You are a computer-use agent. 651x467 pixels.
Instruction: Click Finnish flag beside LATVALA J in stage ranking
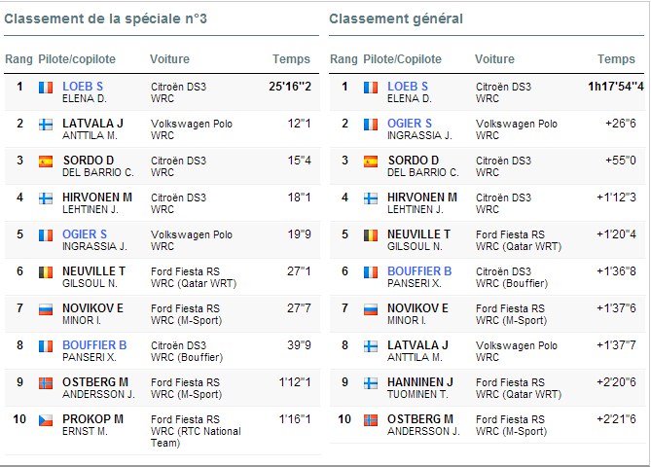click(x=46, y=125)
